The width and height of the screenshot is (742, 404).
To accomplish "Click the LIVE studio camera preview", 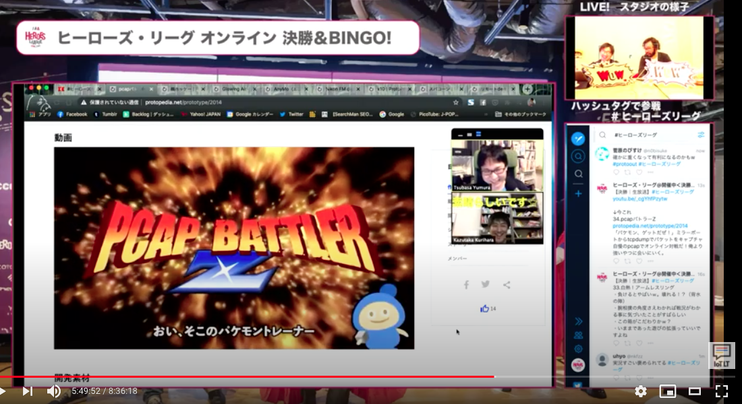I will click(639, 58).
